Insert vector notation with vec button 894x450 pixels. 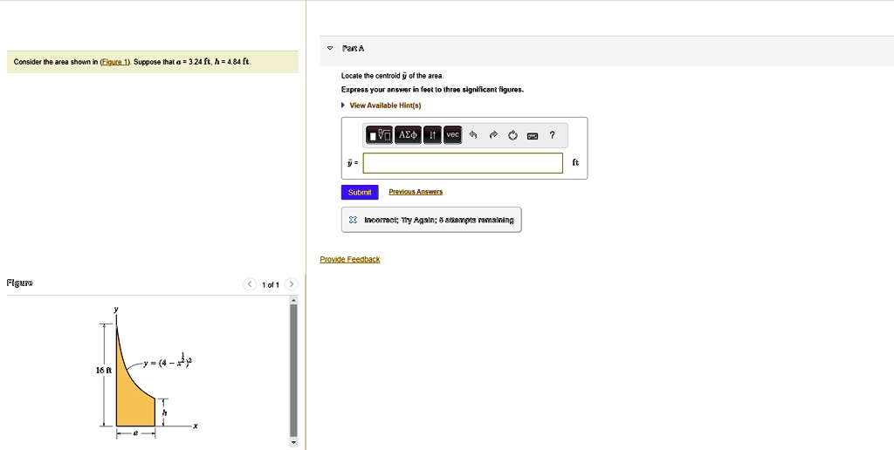pyautogui.click(x=452, y=135)
